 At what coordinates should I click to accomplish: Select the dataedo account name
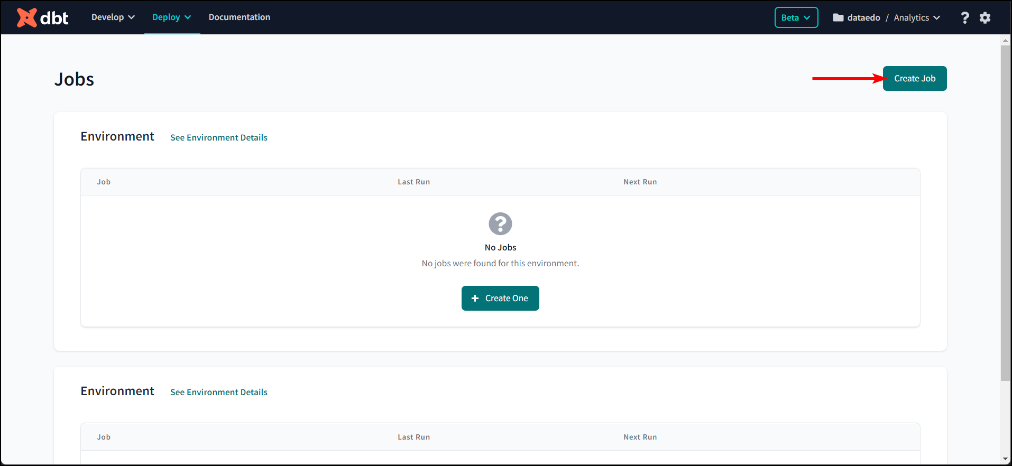[863, 17]
